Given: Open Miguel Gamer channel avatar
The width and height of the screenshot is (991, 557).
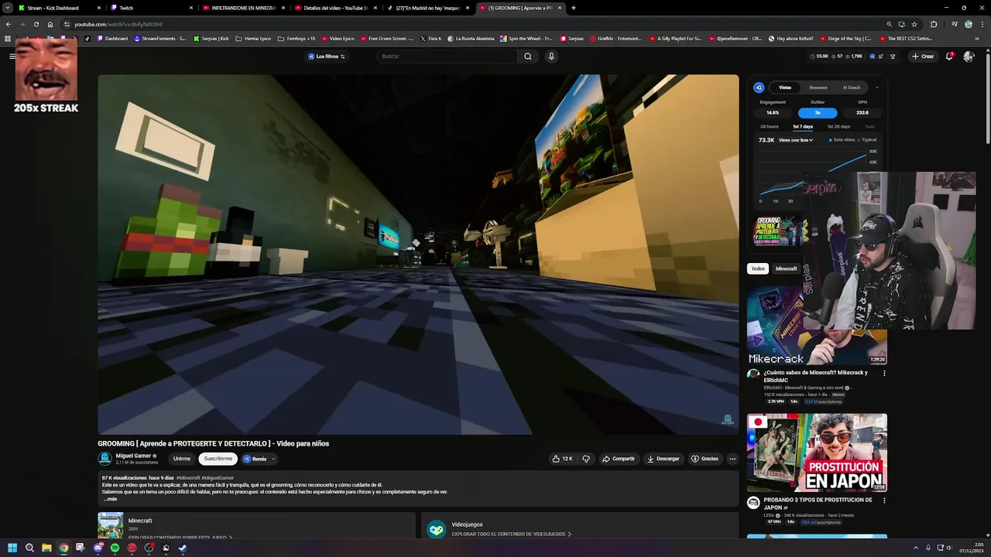Looking at the screenshot, I should coord(105,459).
